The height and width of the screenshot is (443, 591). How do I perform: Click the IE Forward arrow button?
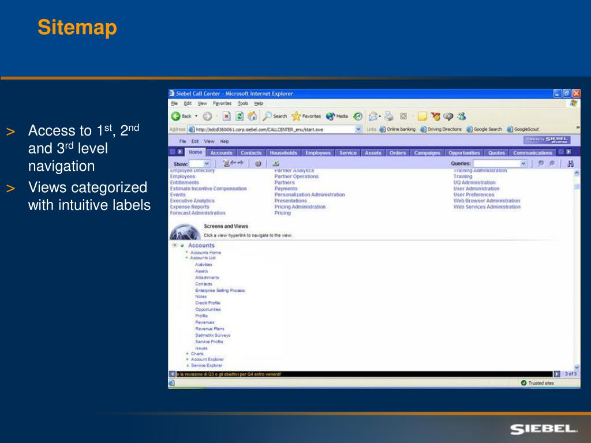(207, 117)
